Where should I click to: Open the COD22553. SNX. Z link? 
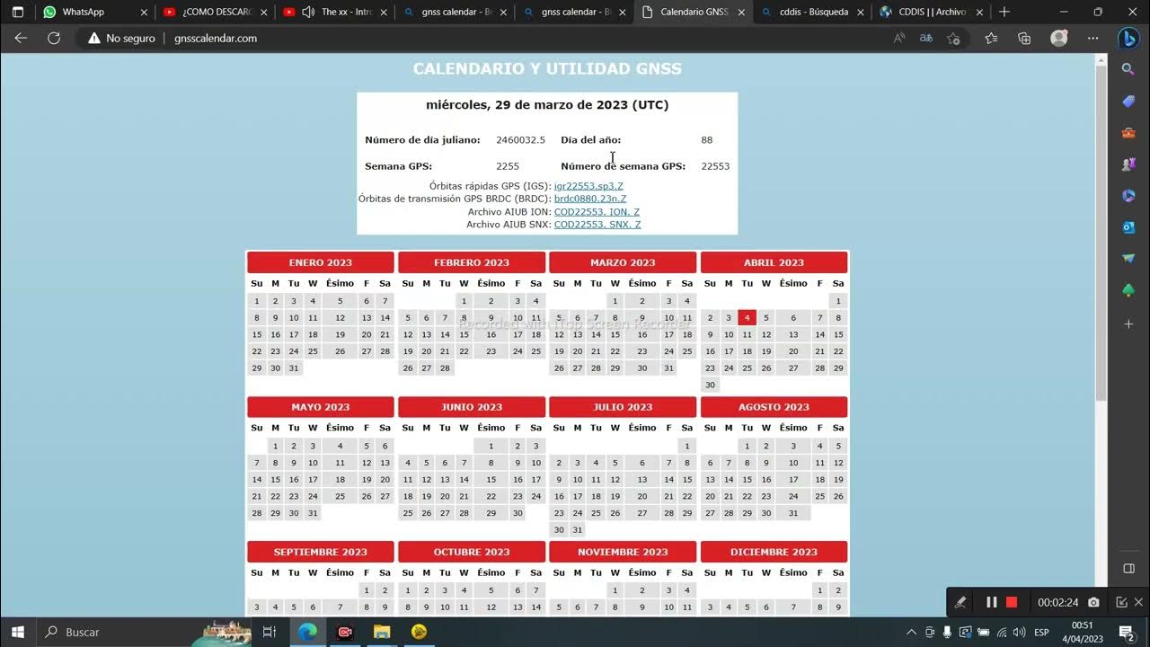pos(597,225)
